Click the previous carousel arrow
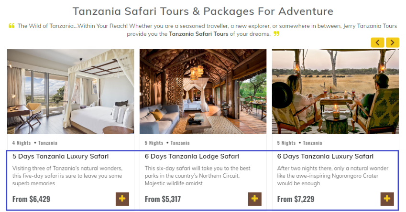 [x=377, y=42]
